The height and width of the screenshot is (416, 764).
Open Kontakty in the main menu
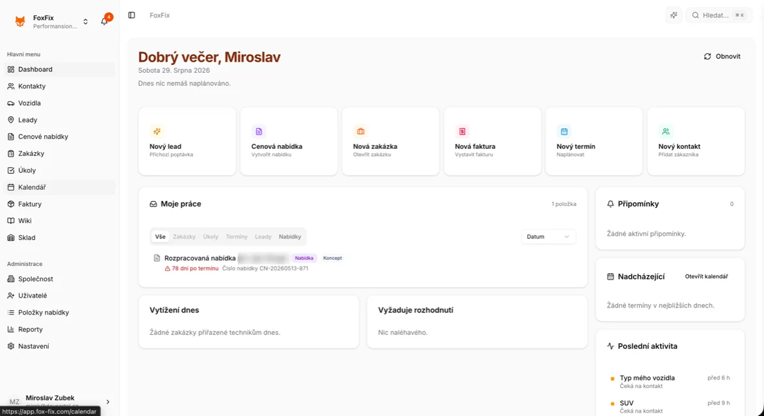(59, 86)
